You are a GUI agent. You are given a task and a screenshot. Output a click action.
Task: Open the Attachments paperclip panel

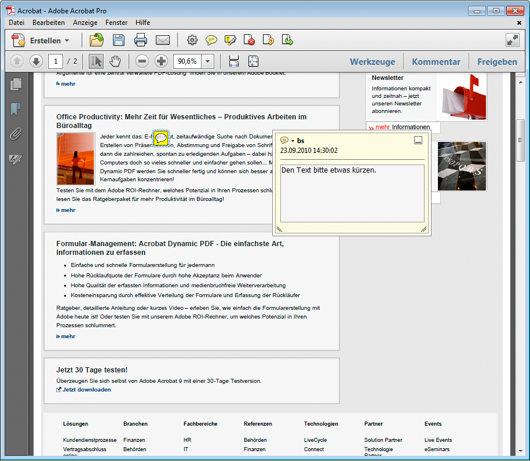pyautogui.click(x=16, y=133)
